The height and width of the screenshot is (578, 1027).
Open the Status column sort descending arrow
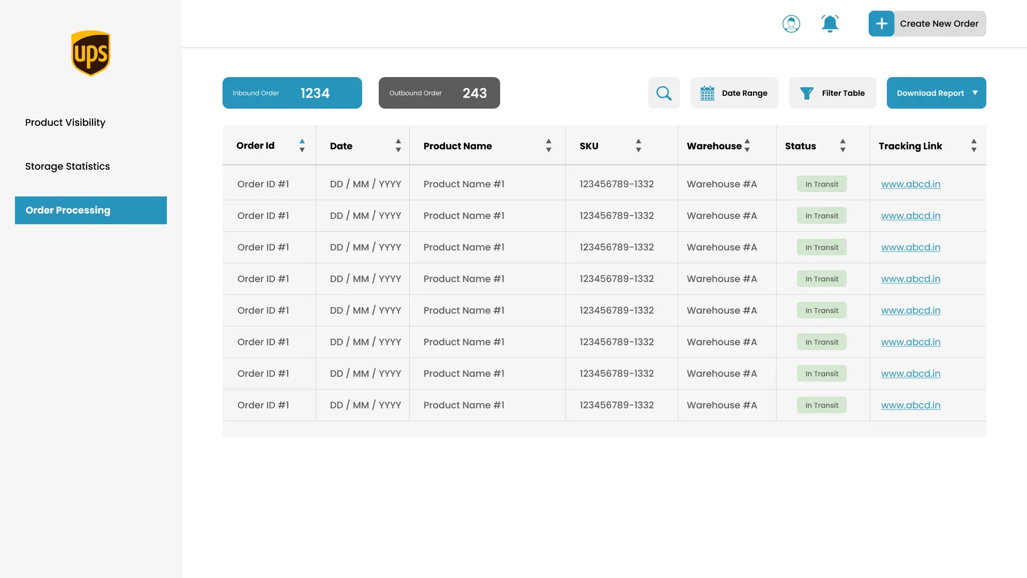tap(843, 150)
